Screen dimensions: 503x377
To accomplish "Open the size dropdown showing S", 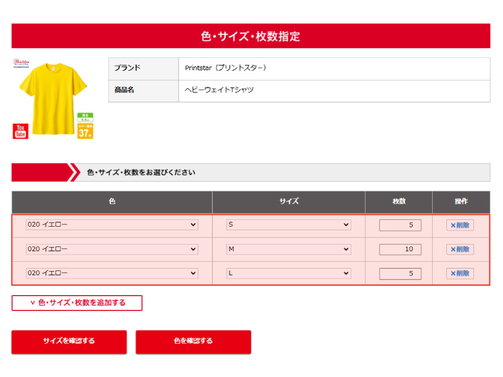I will (288, 225).
